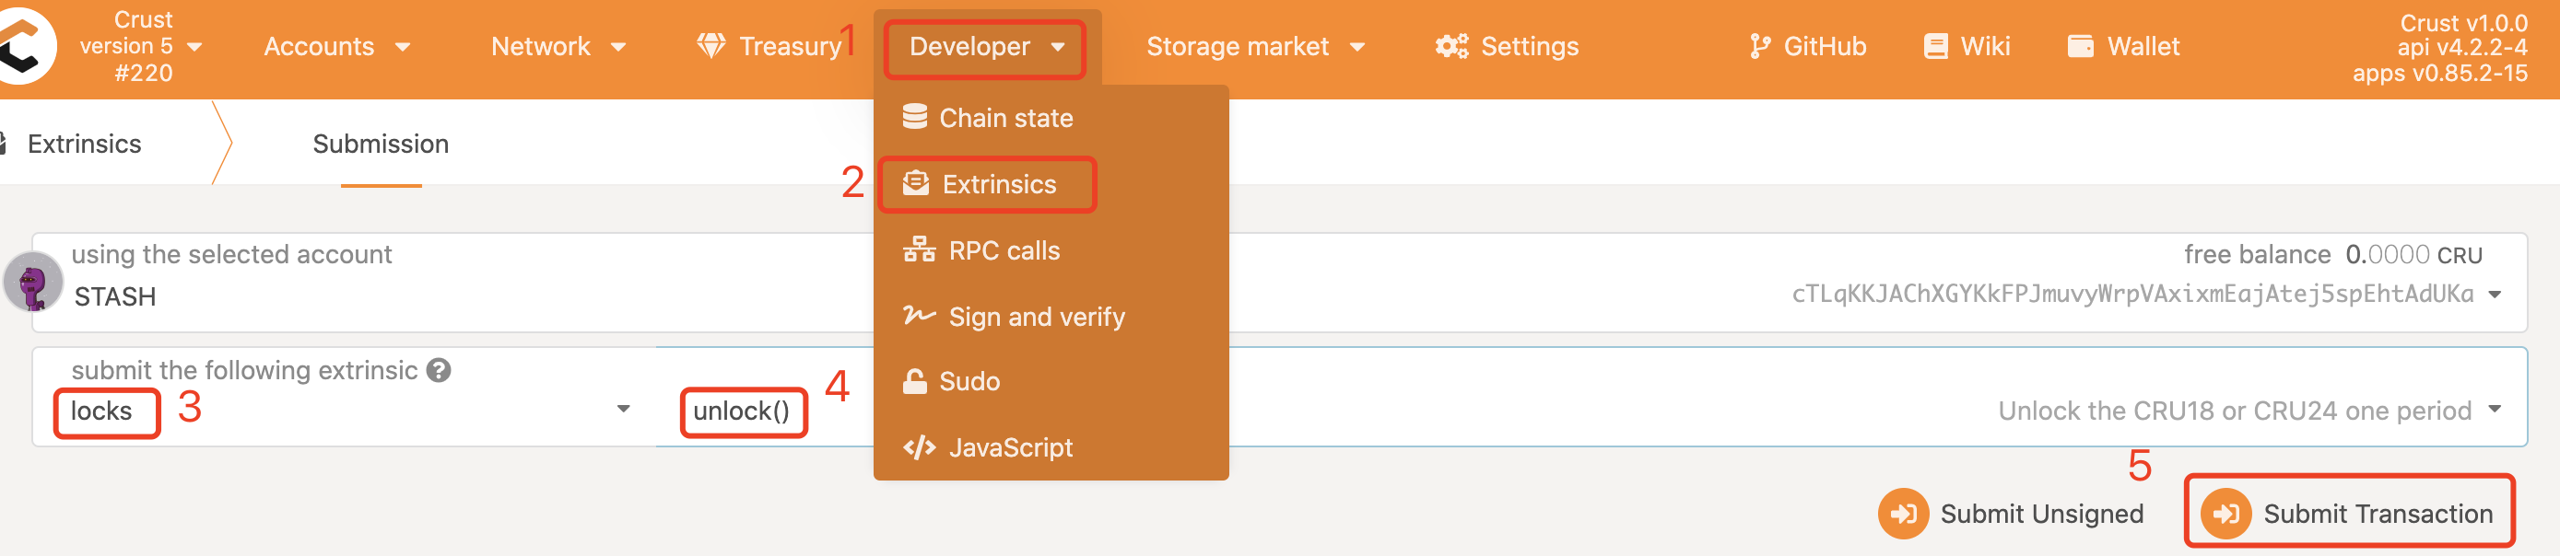Click the RPC calls network icon

click(x=918, y=249)
